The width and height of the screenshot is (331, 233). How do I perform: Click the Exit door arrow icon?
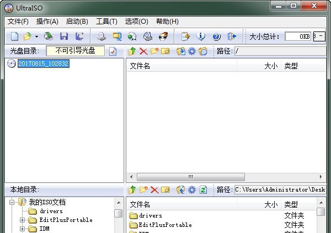coord(232,36)
